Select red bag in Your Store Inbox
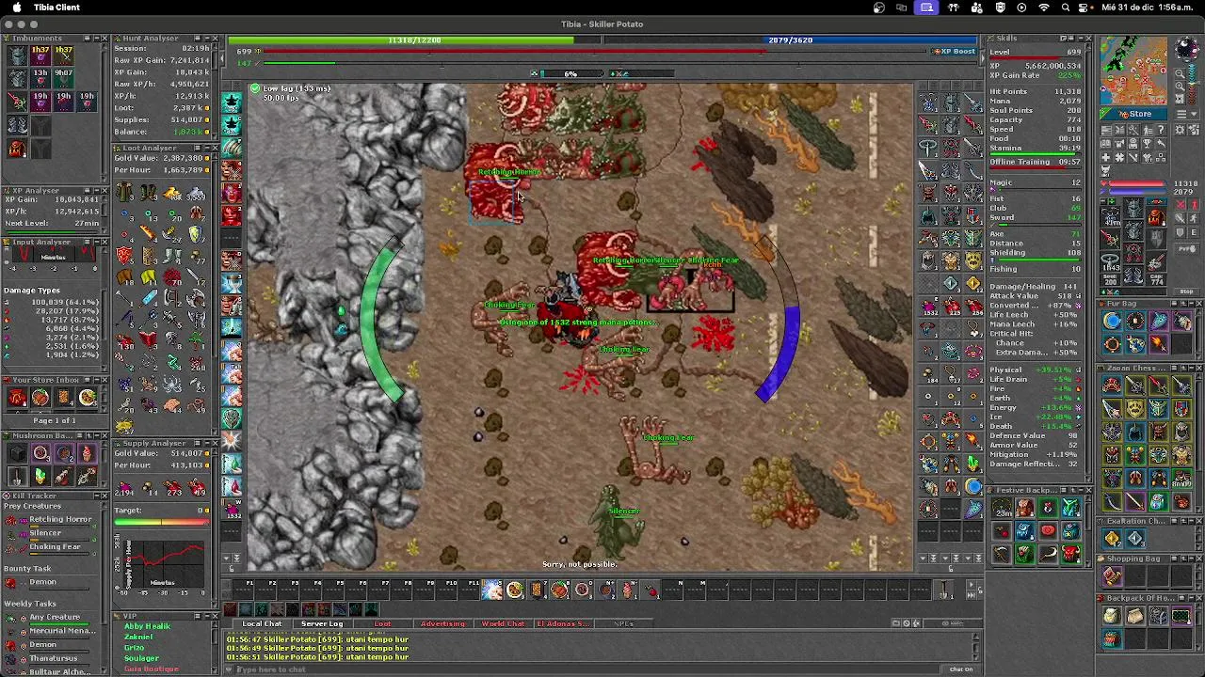This screenshot has width=1205, height=677. click(x=17, y=397)
